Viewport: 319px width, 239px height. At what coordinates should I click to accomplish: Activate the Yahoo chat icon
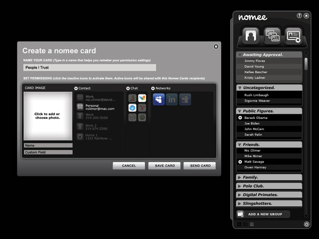coord(142,108)
